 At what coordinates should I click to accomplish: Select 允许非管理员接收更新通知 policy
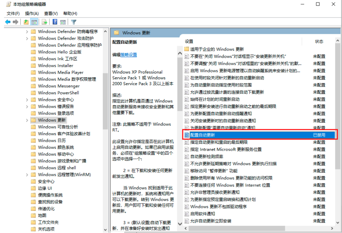[215, 192]
